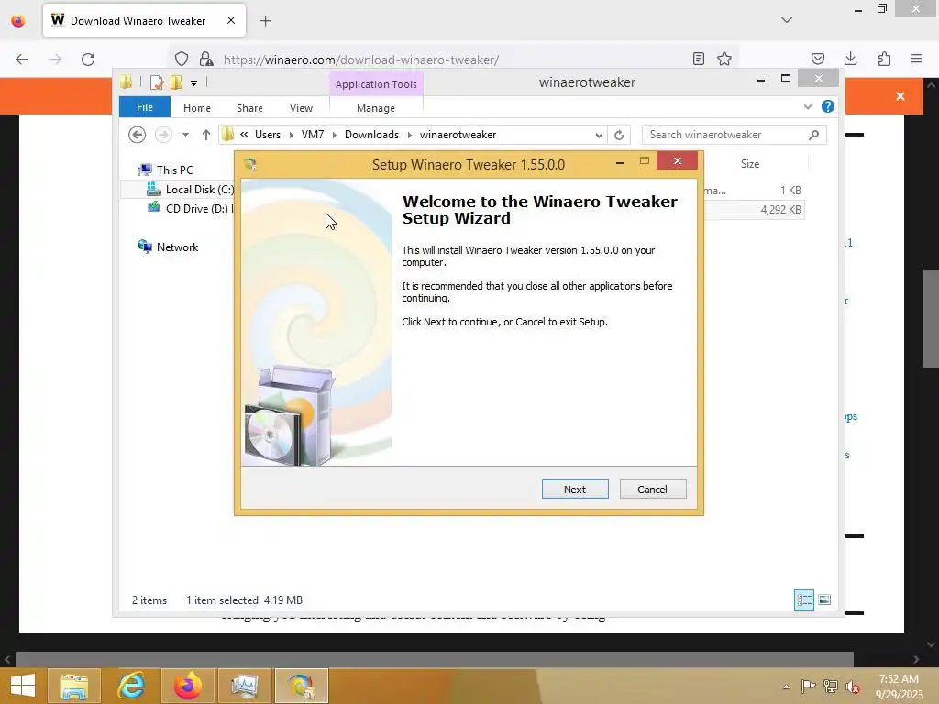939x704 pixels.
Task: Open Firefox application menu
Action: coord(917,59)
